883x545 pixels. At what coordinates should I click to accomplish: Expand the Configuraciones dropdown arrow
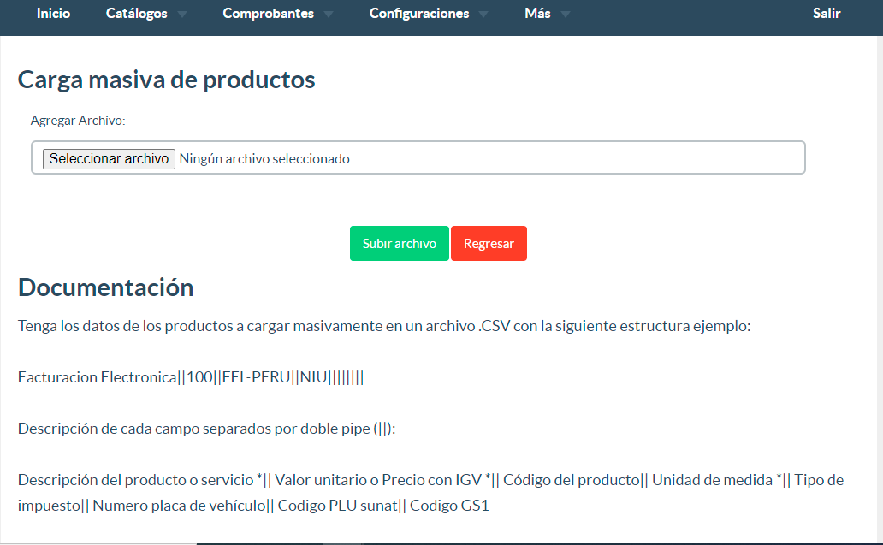click(x=483, y=15)
